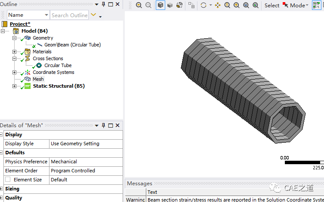The height and width of the screenshot is (202, 324).
Task: Collapse the Defaults section in Details
Action: pyautogui.click(x=1, y=153)
